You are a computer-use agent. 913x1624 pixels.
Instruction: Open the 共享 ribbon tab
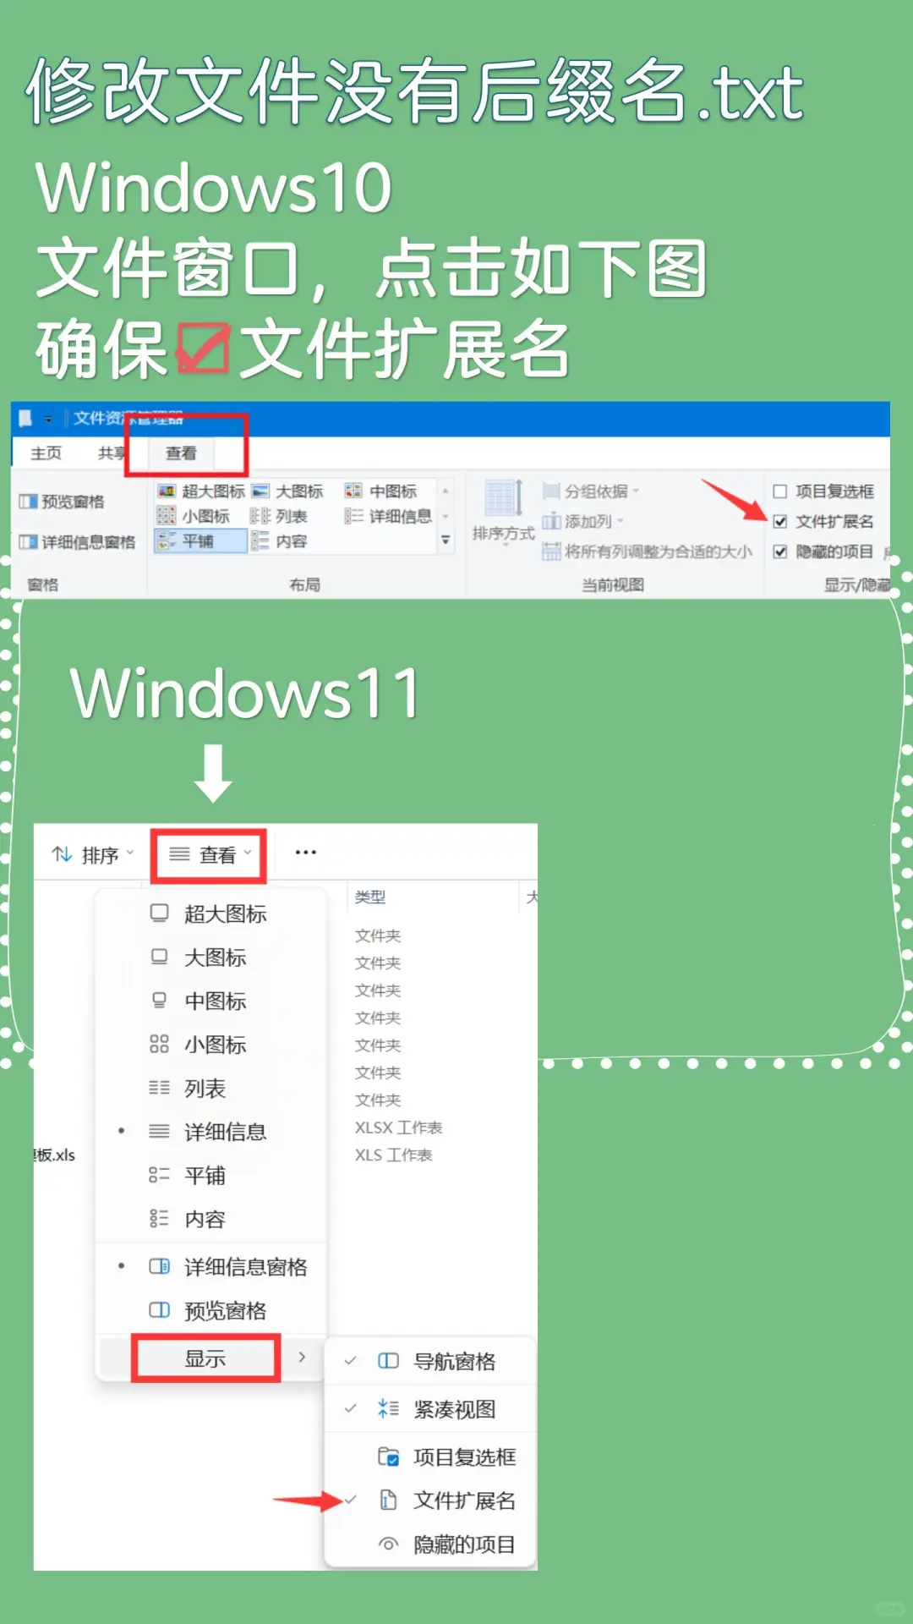pyautogui.click(x=111, y=453)
